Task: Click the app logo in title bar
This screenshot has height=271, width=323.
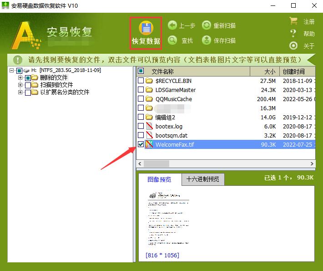Action: click(x=5, y=5)
